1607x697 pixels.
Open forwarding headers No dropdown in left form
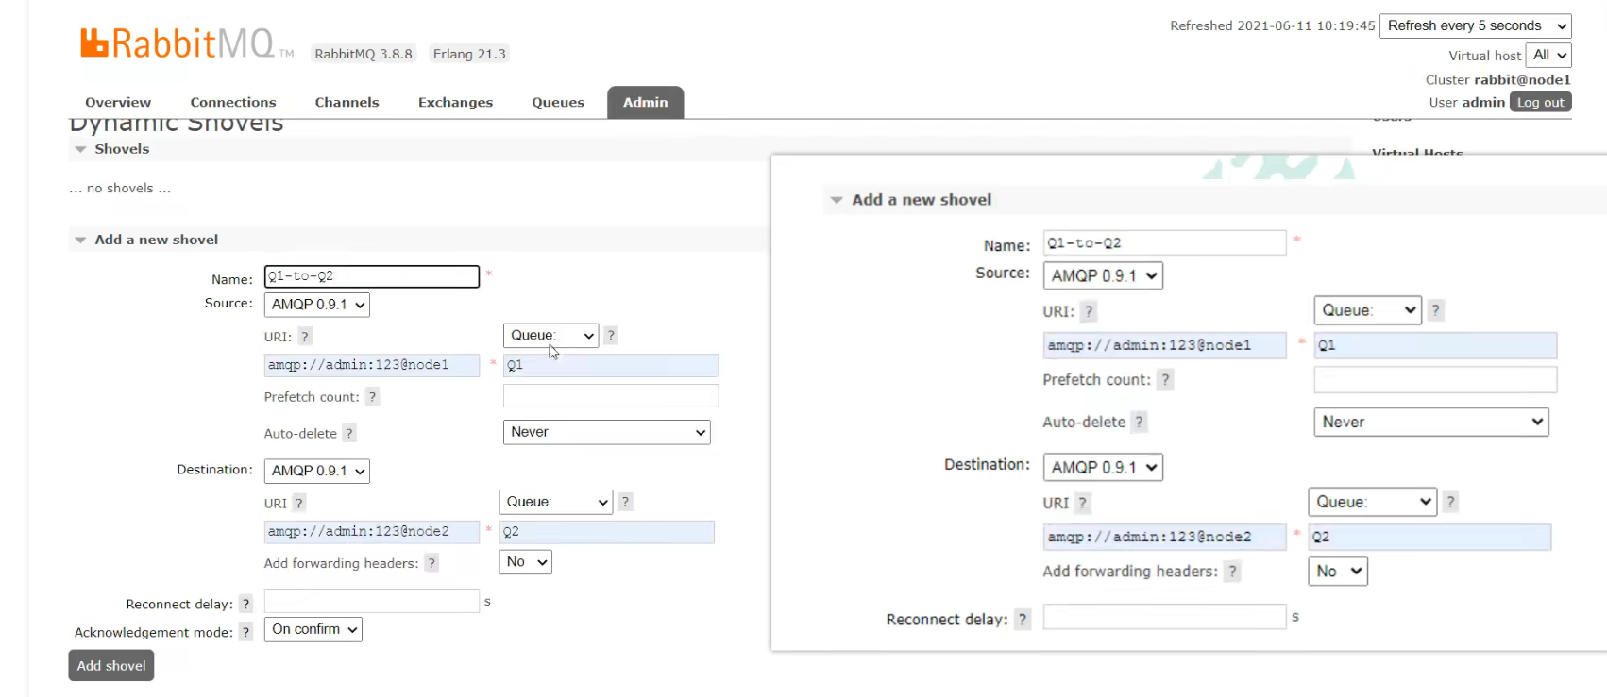(x=526, y=562)
